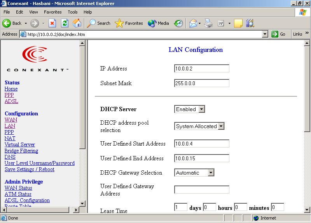Image resolution: width=311 pixels, height=223 pixels.
Task: Open the WAN configuration link
Action: [x=11, y=120]
